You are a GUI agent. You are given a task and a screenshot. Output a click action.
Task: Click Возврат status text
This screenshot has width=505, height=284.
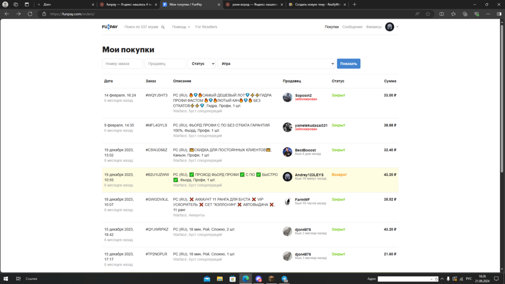tap(339, 175)
